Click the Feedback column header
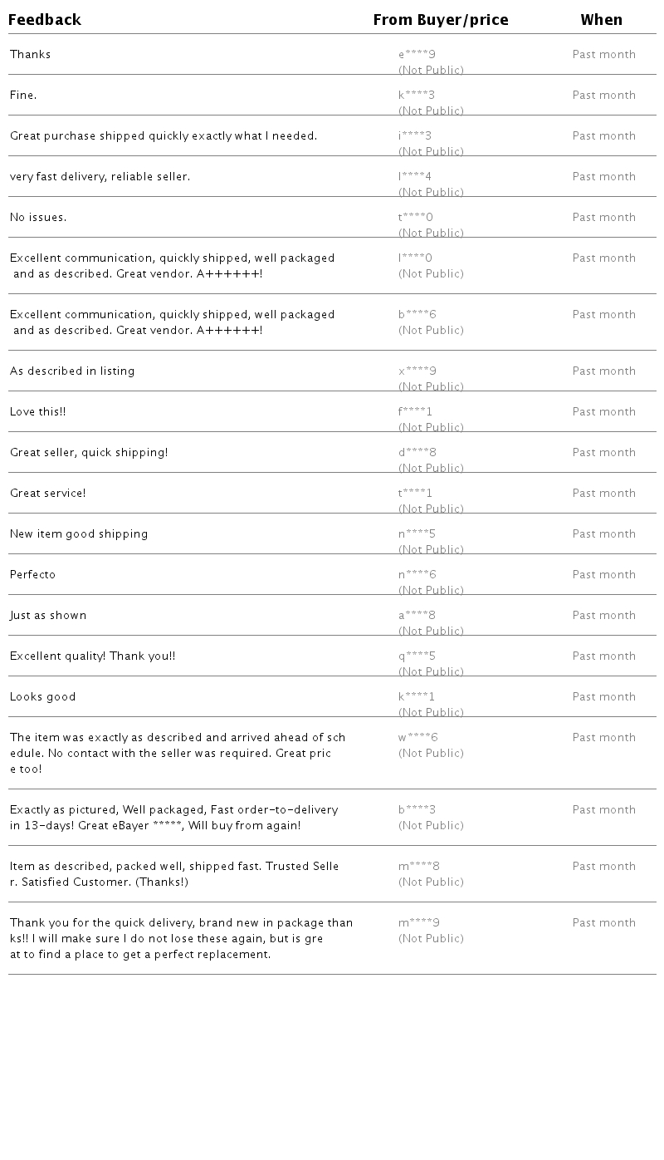 pyautogui.click(x=45, y=20)
